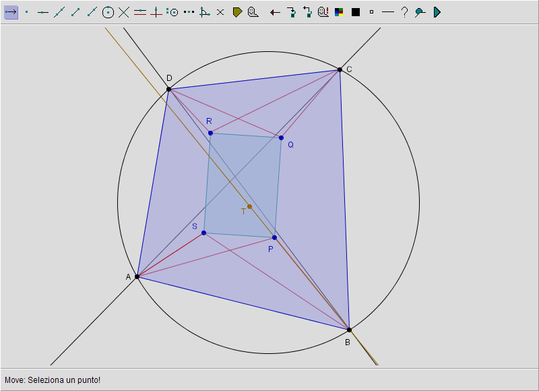Screen dimensions: 539x391
Task: Click the black square color swatch
Action: point(356,12)
